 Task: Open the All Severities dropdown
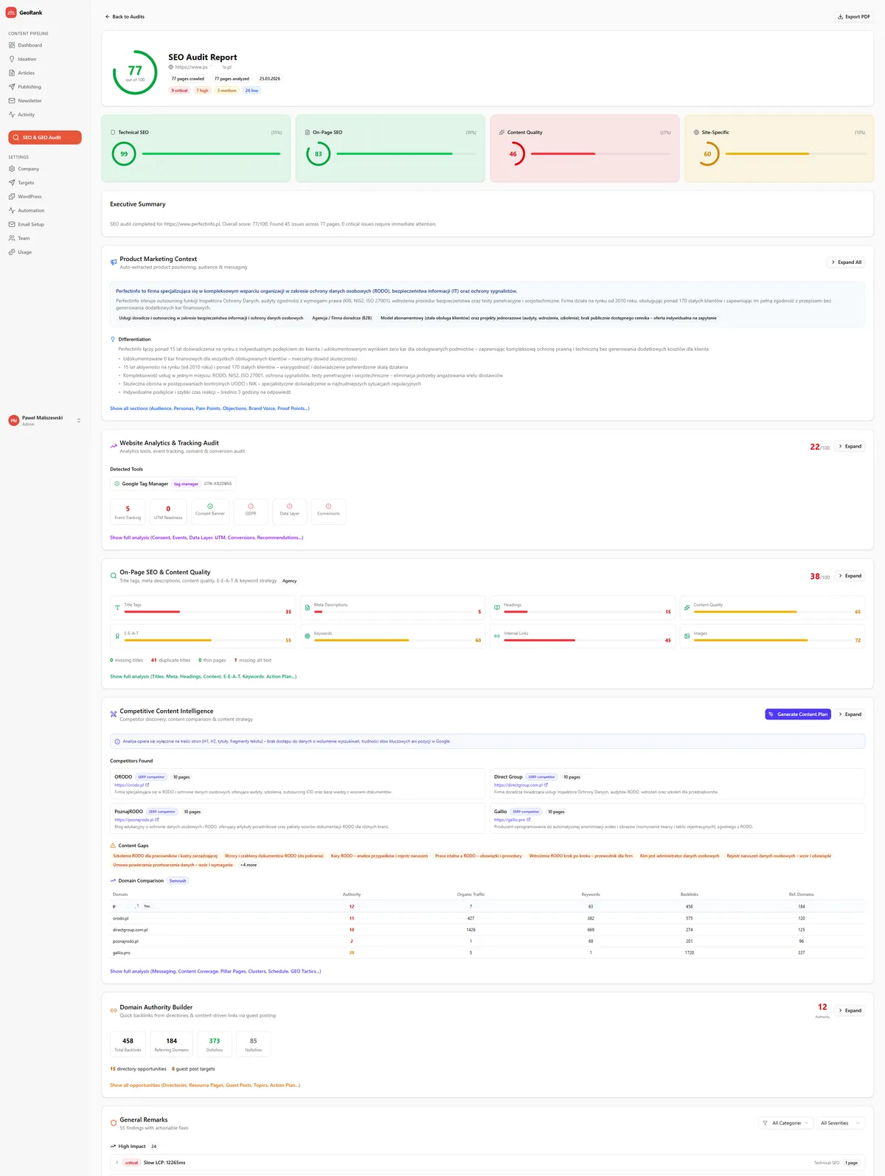click(839, 1123)
